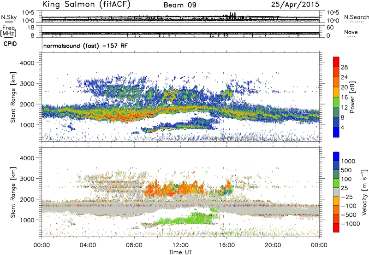Click the date '25/Apr/2015'
This screenshot has width=369, height=255.
tap(295, 4)
